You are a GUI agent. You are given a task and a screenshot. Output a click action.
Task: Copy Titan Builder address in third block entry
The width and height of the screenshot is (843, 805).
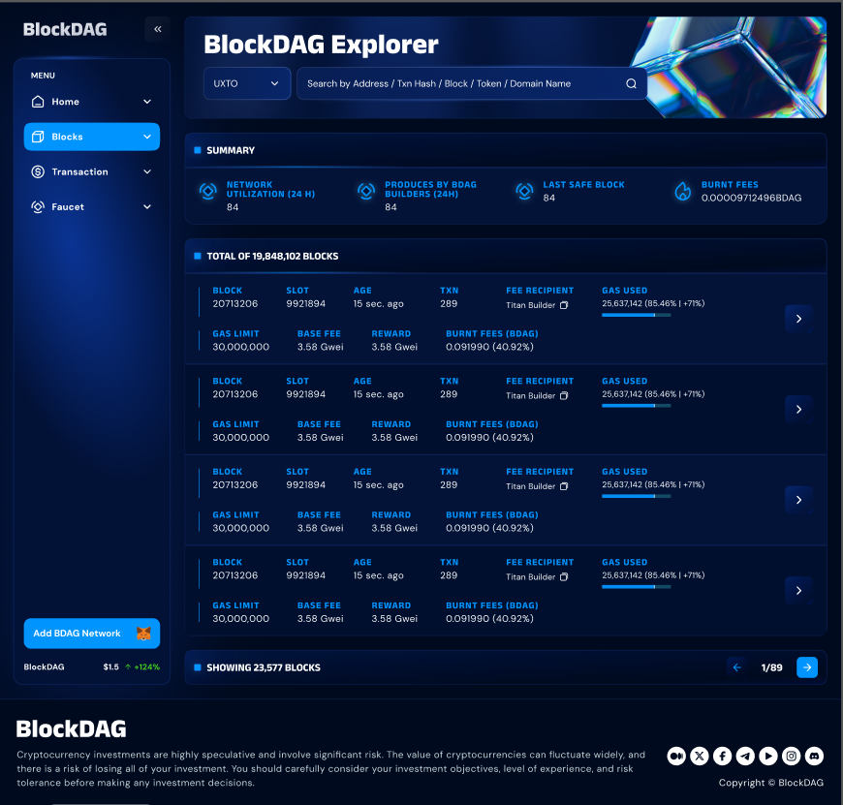564,486
